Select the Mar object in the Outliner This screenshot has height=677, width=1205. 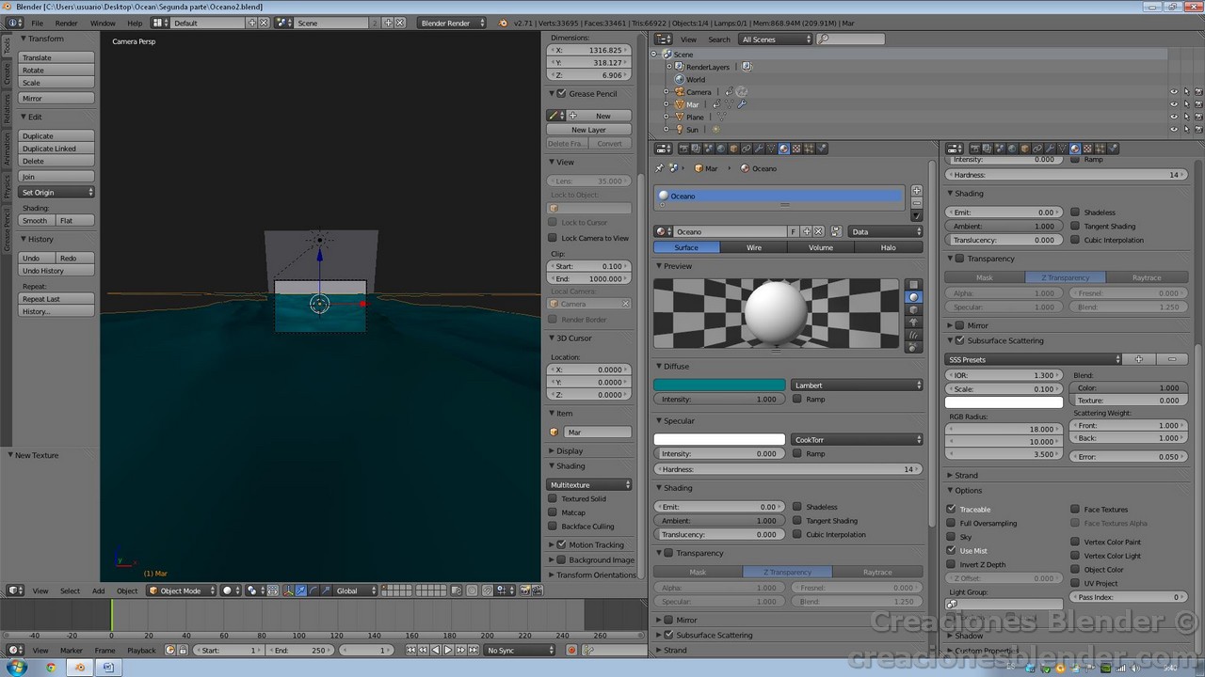coord(691,103)
